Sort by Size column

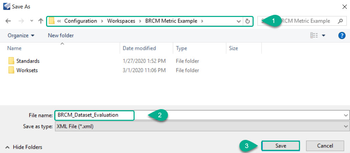[x=233, y=48]
